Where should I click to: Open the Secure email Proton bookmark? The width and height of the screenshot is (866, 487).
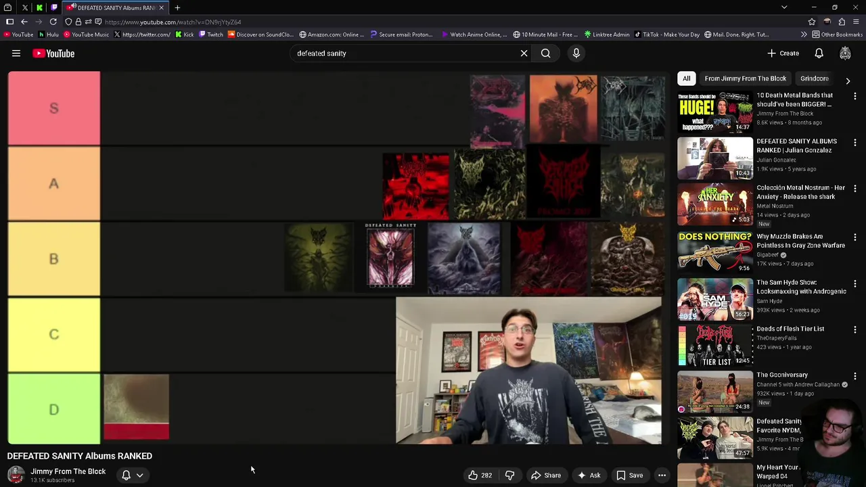point(401,34)
